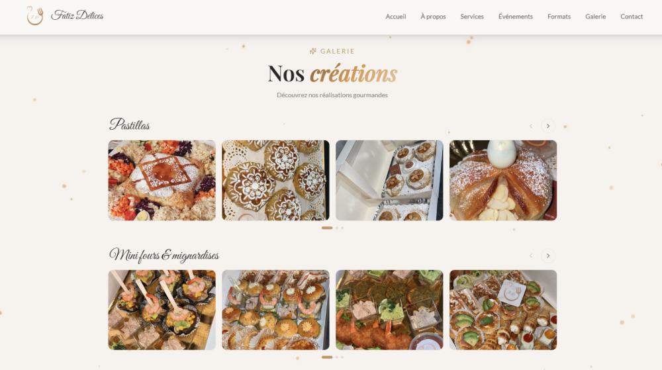Viewport: 662px width, 370px height.
Task: Go back in Mini fours & mignardises carousel
Action: tap(531, 255)
